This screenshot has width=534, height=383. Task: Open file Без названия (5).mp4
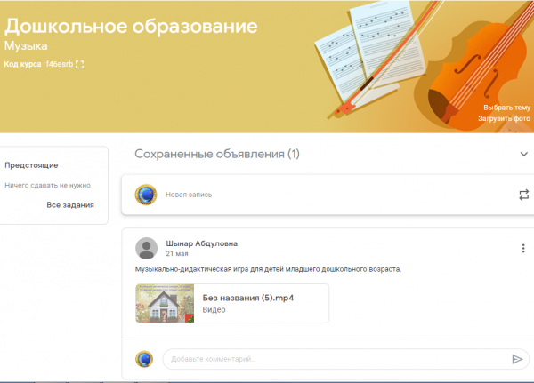point(248,298)
